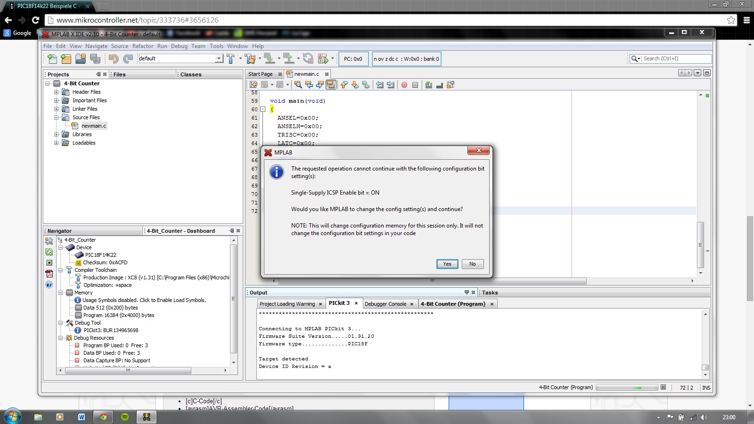Screen dimensions: 754x424
Task: Click dashboard Project Properties wrench icon
Action: click(x=49, y=241)
